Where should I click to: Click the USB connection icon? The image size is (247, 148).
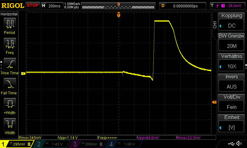click(231, 143)
